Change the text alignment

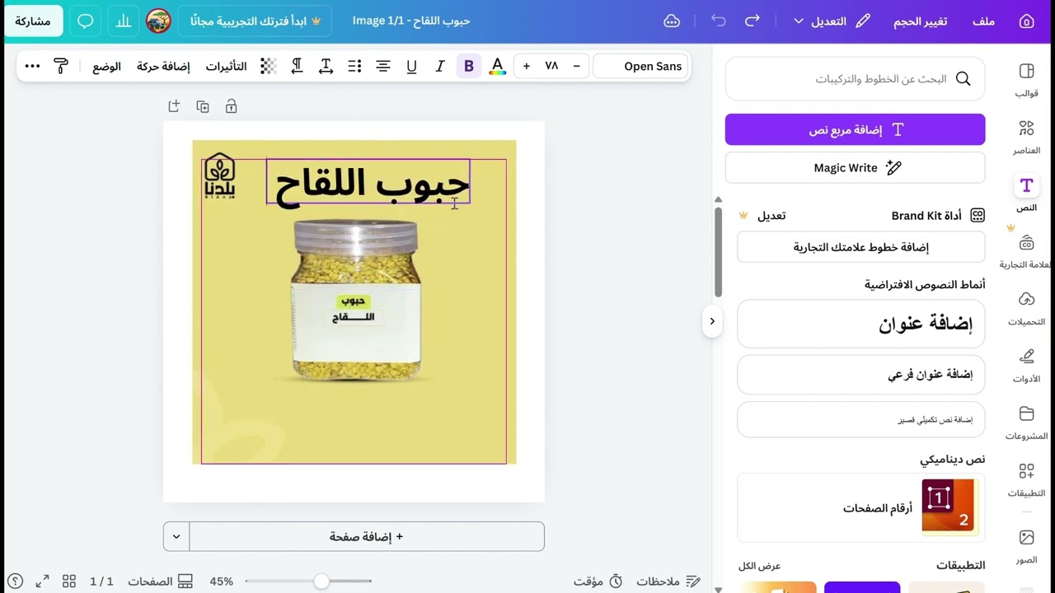coord(383,66)
